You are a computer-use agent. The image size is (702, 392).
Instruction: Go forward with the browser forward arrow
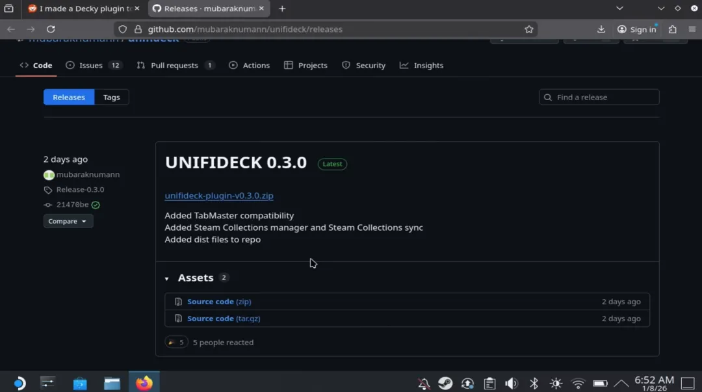point(31,29)
